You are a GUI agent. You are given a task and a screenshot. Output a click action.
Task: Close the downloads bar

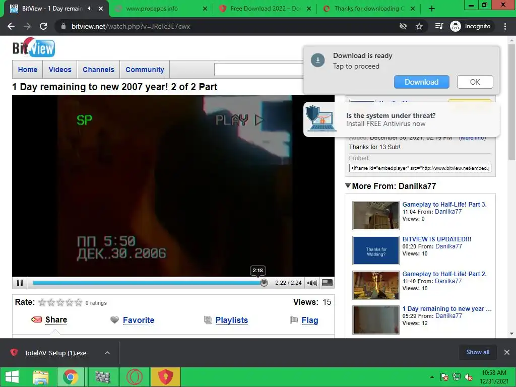(x=507, y=352)
